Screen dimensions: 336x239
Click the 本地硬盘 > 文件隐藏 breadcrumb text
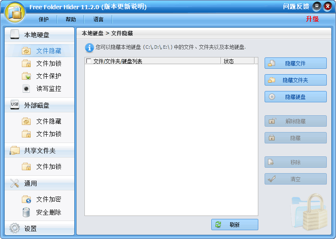[x=107, y=33]
